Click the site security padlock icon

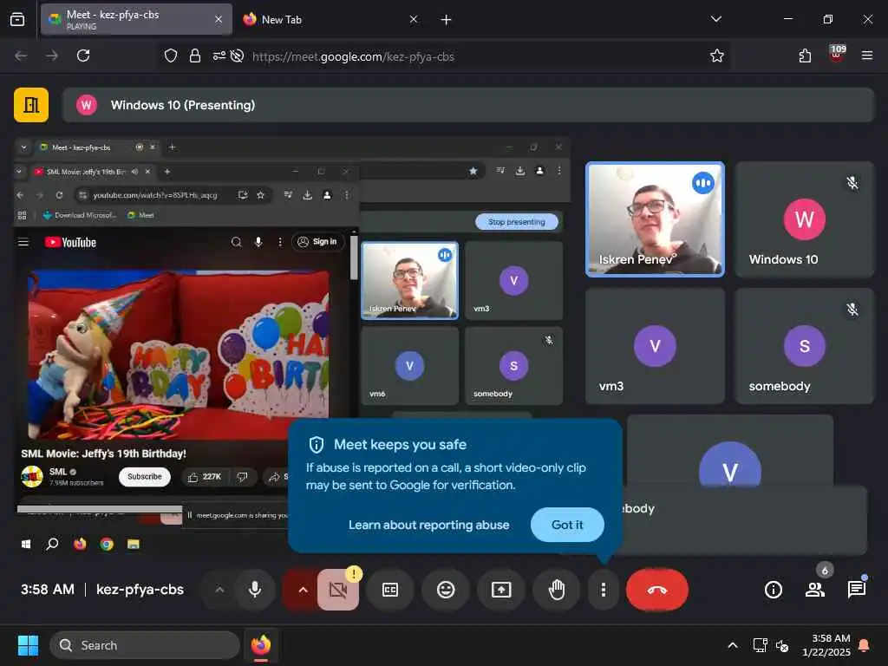pos(195,55)
